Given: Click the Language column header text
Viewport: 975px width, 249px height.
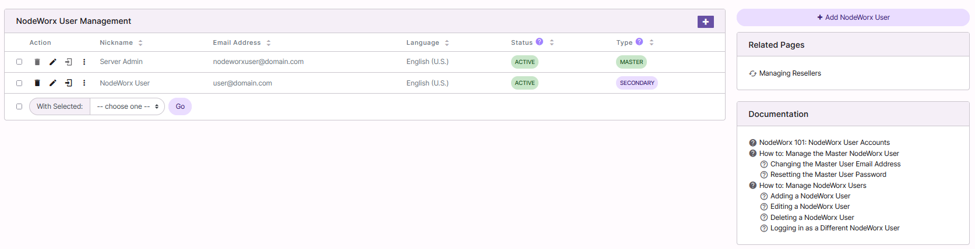Looking at the screenshot, I should tap(423, 42).
